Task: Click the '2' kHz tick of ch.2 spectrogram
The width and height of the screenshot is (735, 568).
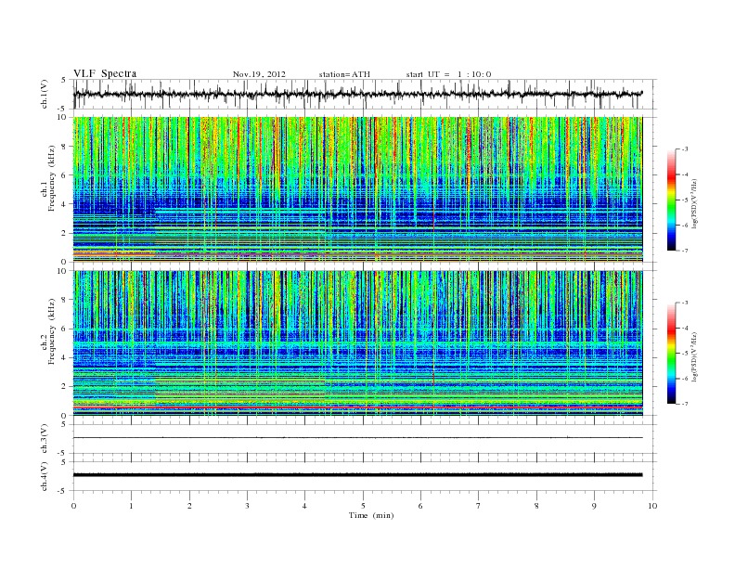Action: pyautogui.click(x=64, y=387)
